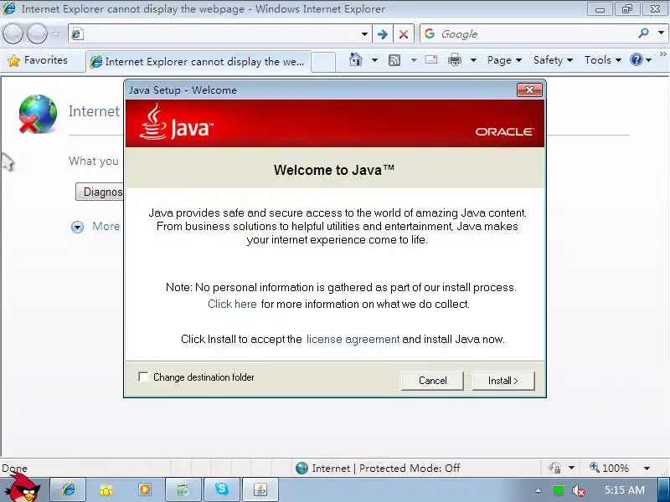
Task: Open the zoom level dropdown arrow
Action: pyautogui.click(x=647, y=469)
